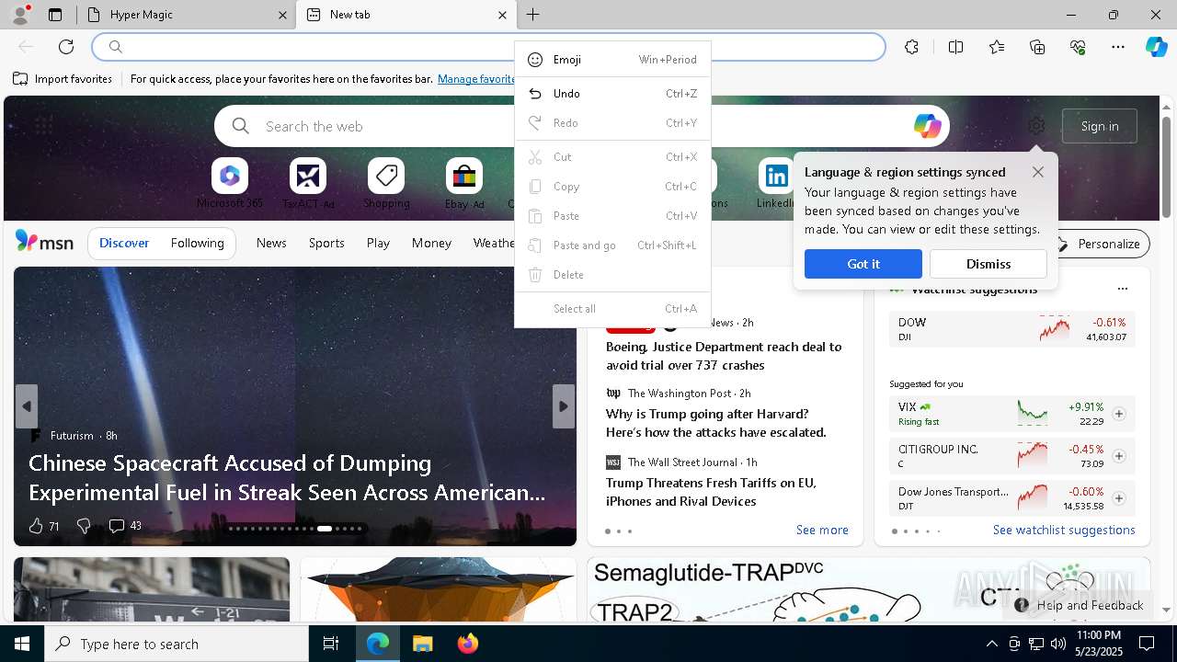
Task: Open Firefox from the taskbar
Action: pos(467,644)
